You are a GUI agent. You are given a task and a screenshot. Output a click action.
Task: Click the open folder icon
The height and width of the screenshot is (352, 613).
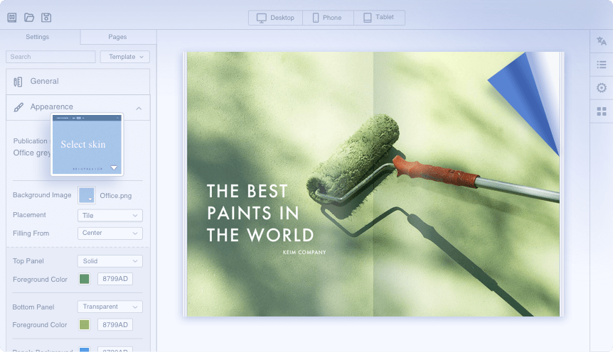29,17
